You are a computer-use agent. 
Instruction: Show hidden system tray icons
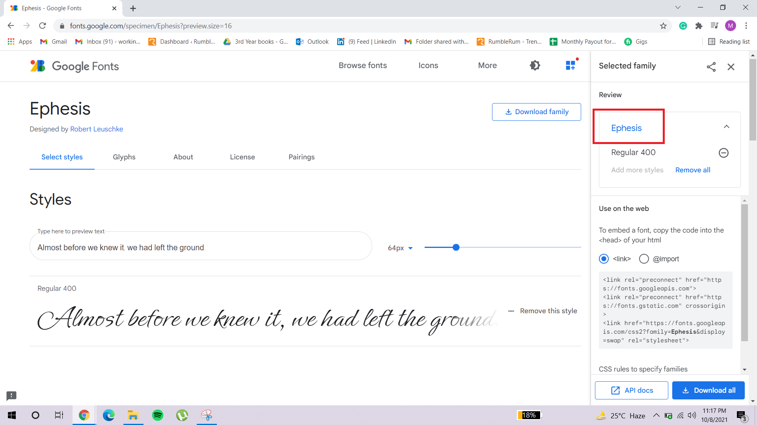coord(656,416)
